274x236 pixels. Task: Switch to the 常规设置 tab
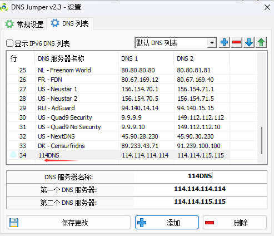(x=24, y=24)
